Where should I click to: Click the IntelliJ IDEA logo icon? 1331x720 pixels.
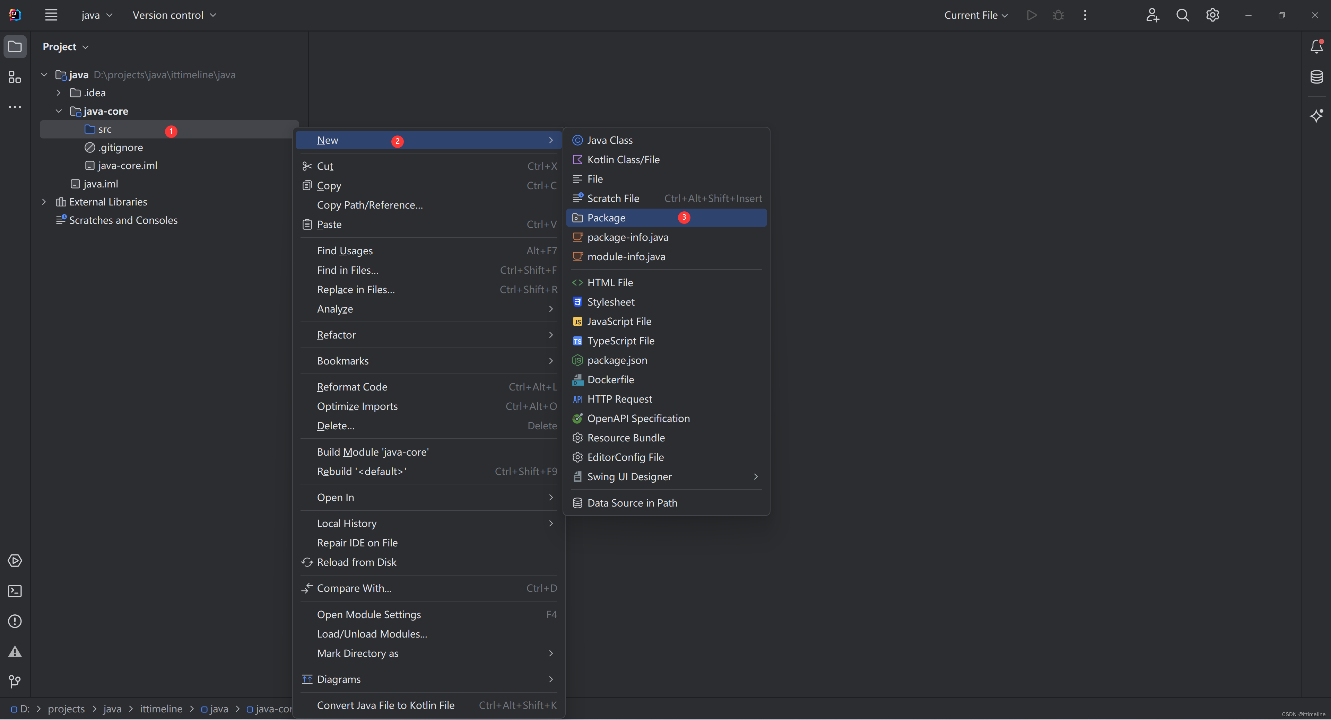[15, 15]
